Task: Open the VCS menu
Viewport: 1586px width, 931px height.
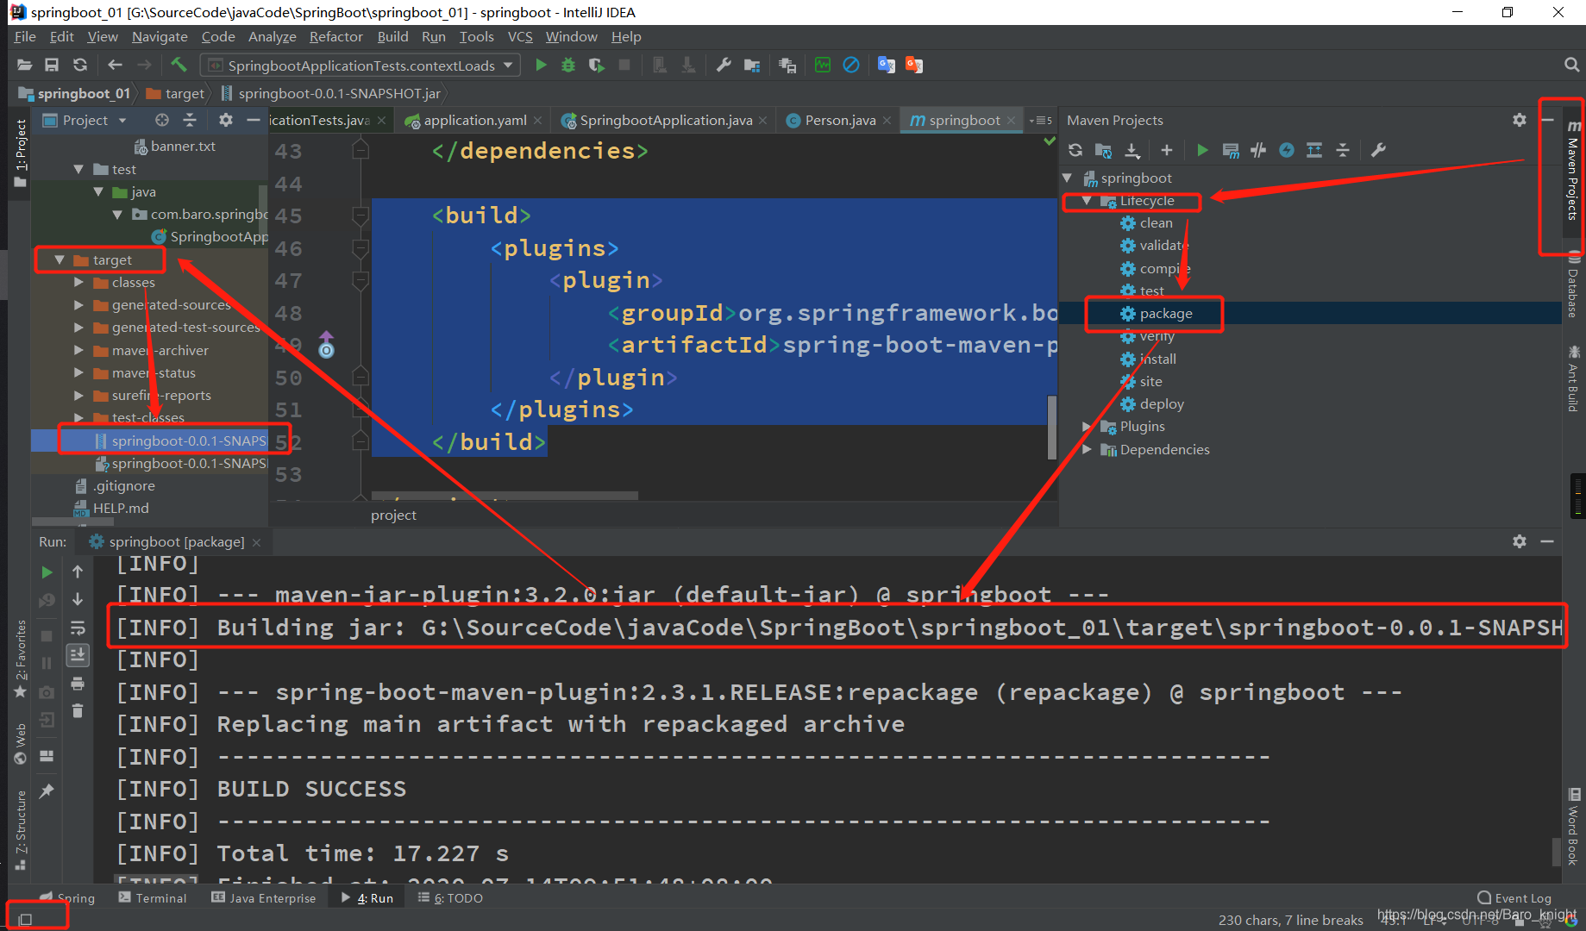Action: (x=520, y=36)
